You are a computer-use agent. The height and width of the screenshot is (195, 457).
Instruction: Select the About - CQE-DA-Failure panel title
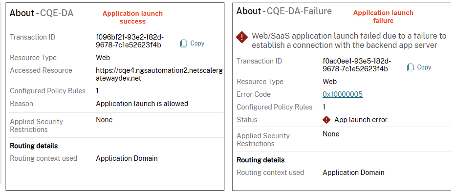(x=284, y=11)
